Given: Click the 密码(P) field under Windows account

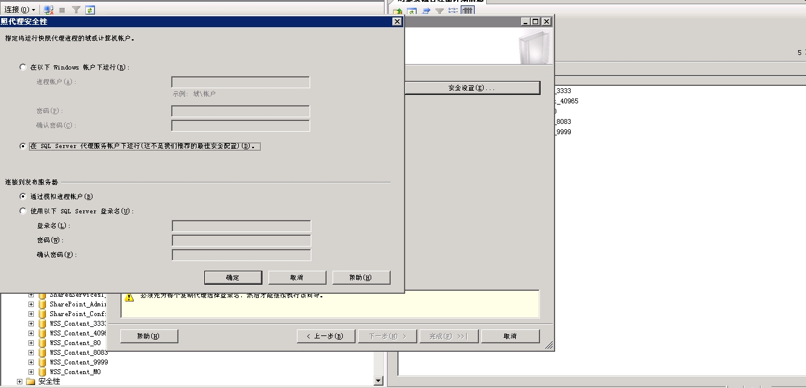Looking at the screenshot, I should tap(241, 111).
